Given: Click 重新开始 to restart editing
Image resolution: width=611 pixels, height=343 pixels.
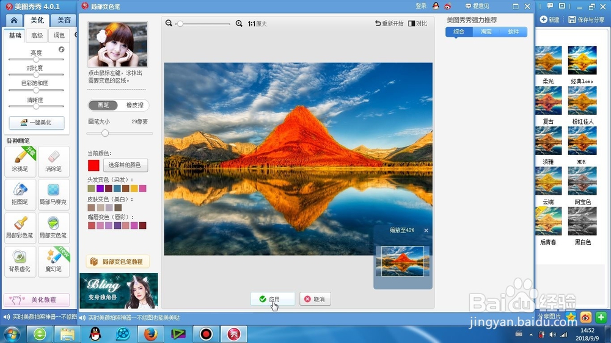Looking at the screenshot, I should click(x=389, y=23).
